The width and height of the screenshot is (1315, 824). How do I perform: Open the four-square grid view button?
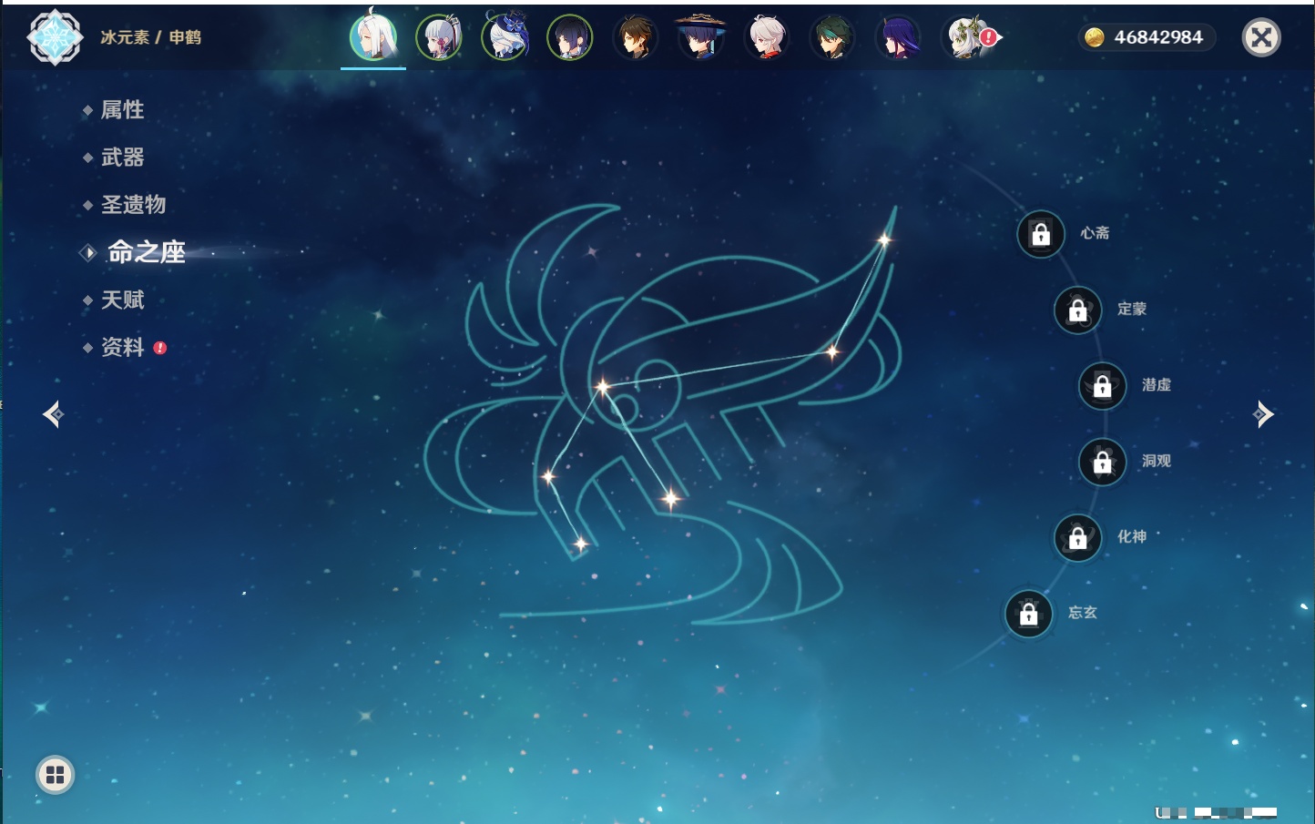tap(55, 775)
